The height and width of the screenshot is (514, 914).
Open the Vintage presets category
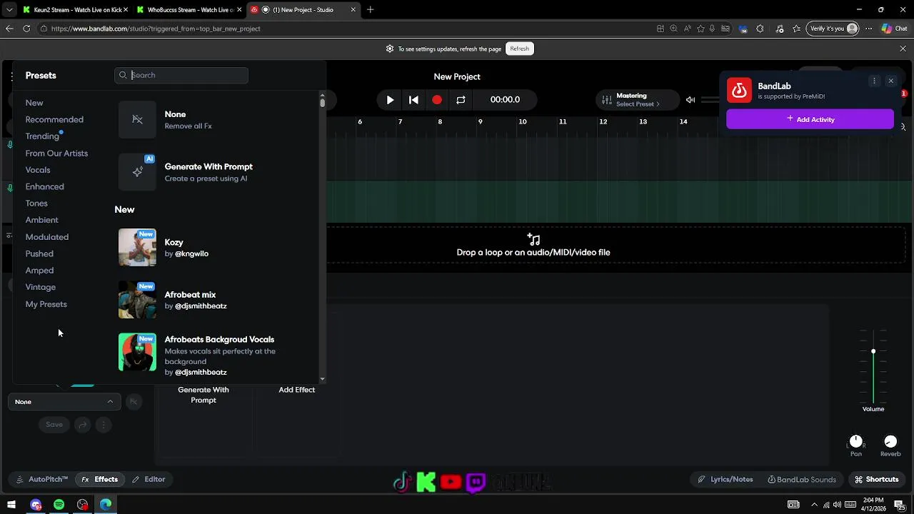(x=40, y=287)
